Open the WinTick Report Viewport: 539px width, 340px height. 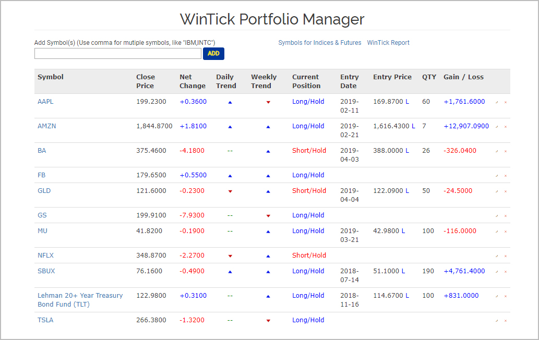(388, 43)
